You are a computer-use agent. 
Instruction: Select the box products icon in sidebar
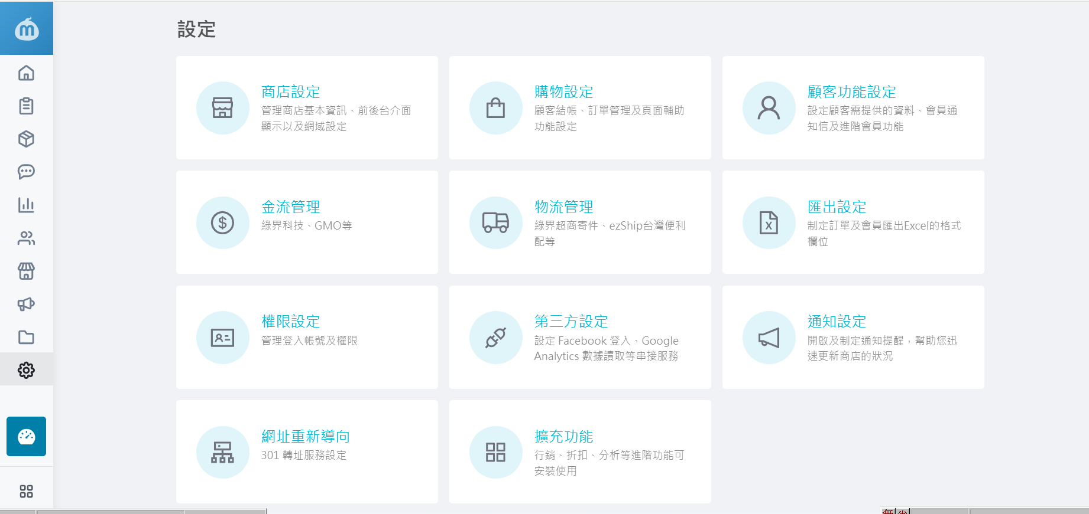click(x=26, y=139)
